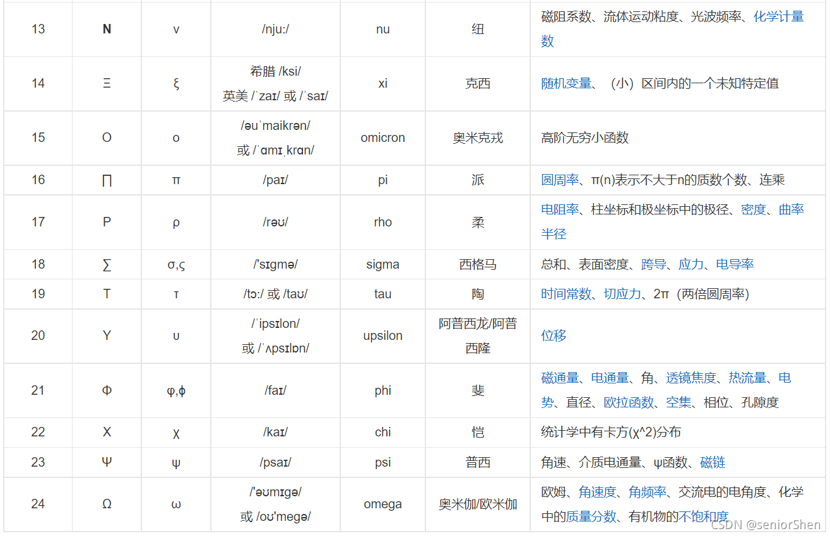Click the 切应力 link in the tau row
The image size is (830, 536).
click(622, 294)
